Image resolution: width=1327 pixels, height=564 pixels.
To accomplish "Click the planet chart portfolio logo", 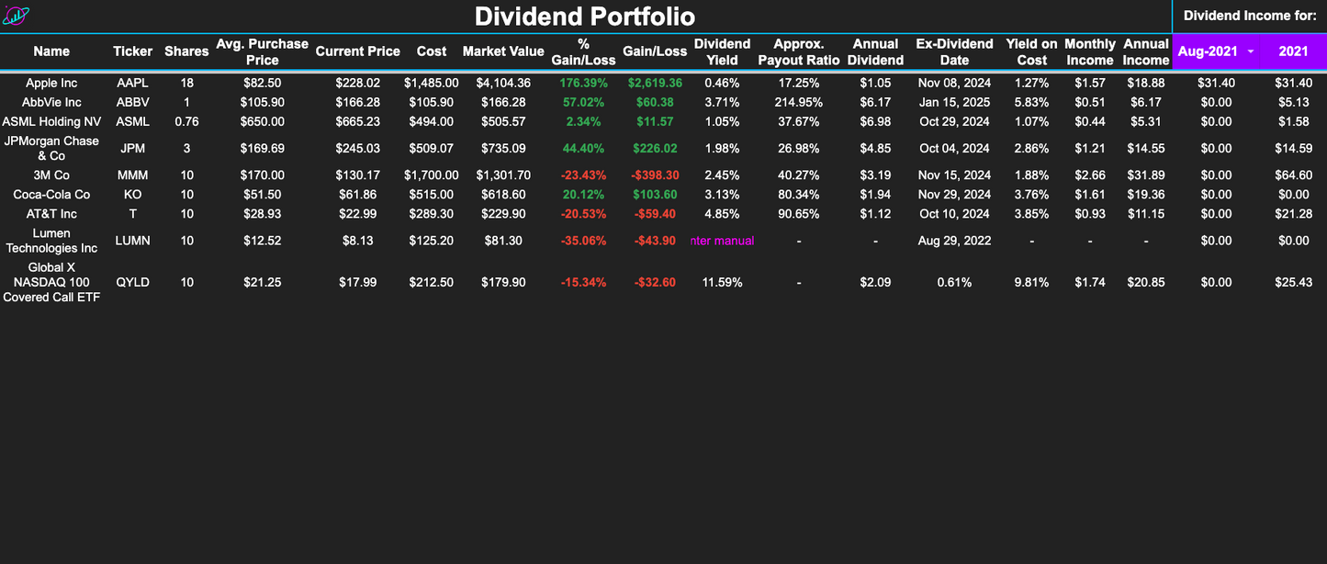I will (x=17, y=15).
